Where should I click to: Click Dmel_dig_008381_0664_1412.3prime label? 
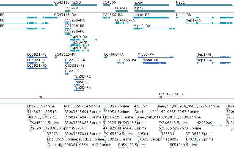coord(79,145)
